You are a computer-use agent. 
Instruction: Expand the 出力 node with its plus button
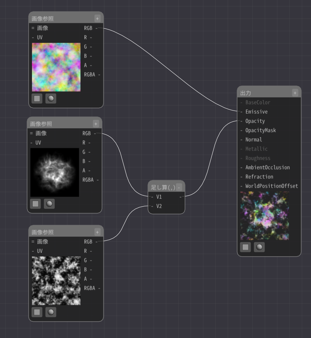(x=295, y=93)
